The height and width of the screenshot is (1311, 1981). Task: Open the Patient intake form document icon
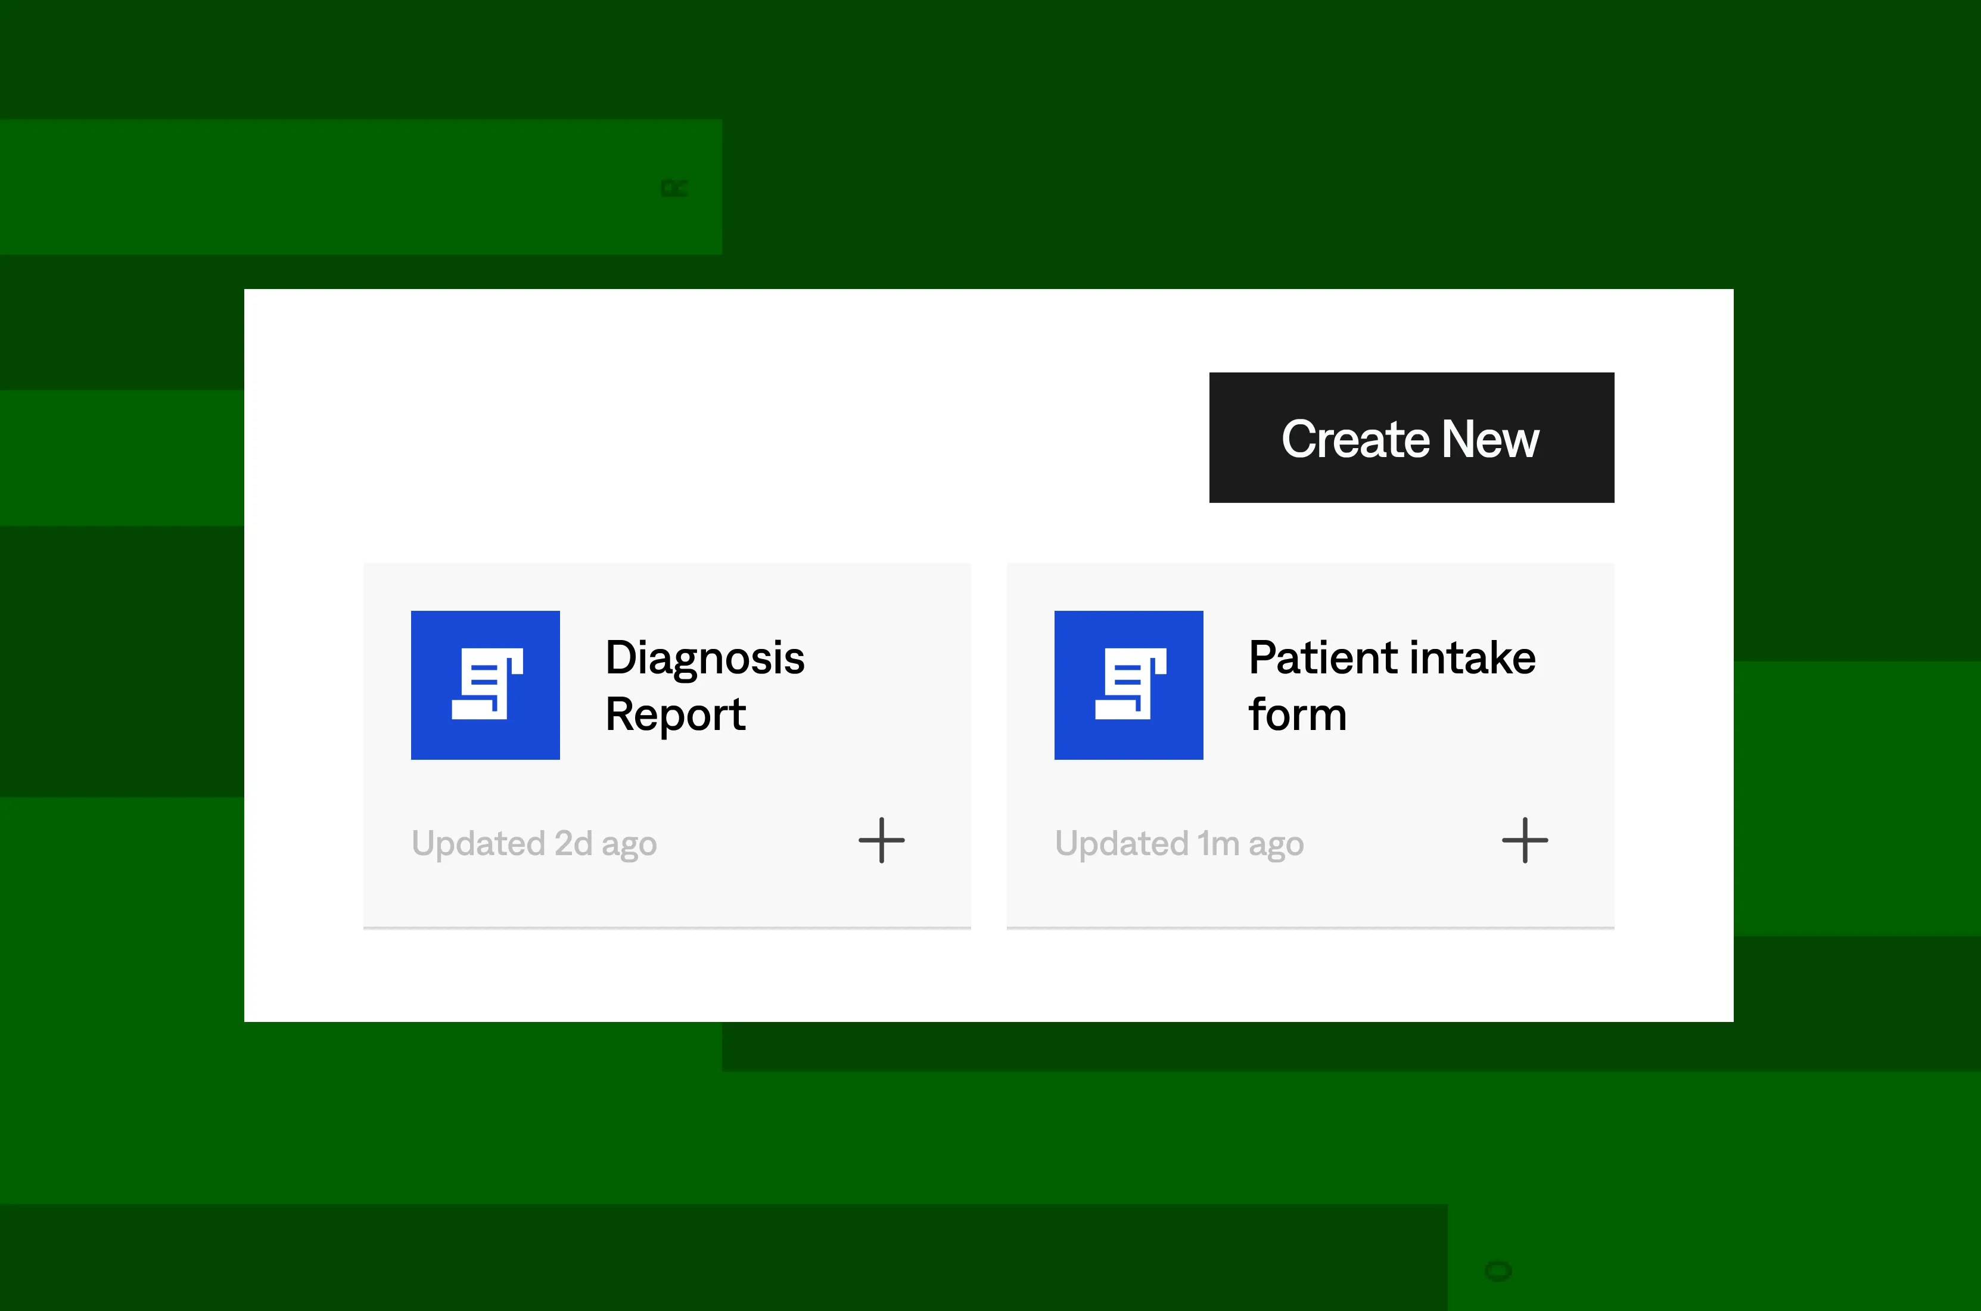(1130, 684)
